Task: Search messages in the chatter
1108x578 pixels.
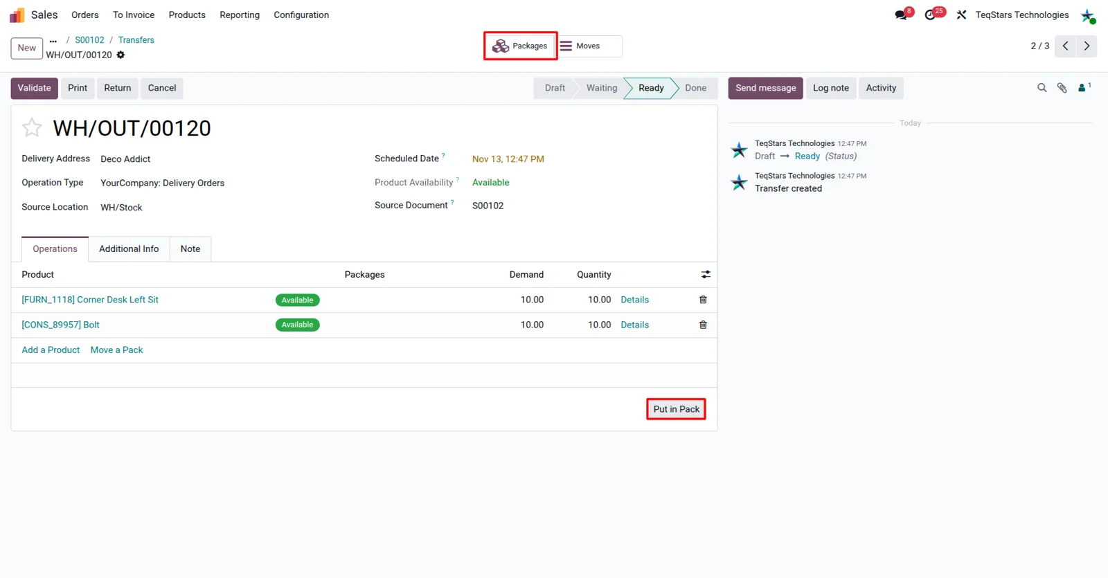Action: pyautogui.click(x=1042, y=88)
